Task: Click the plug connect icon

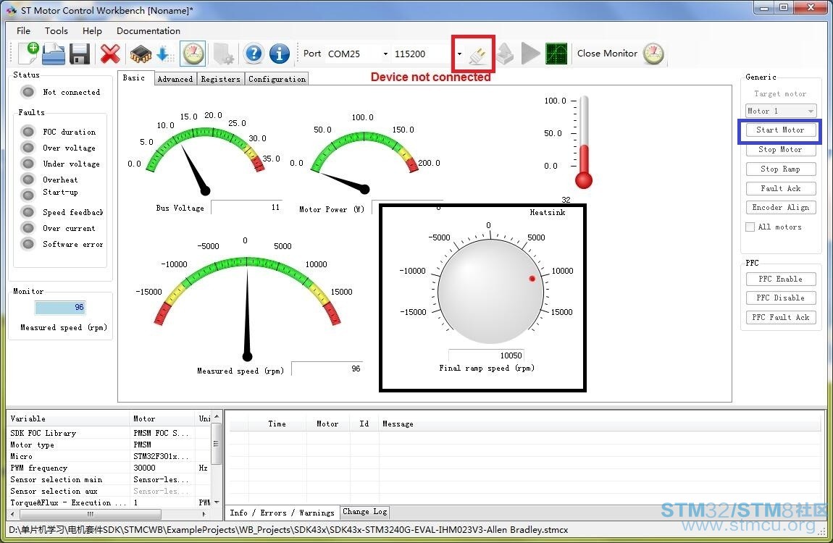Action: (477, 55)
